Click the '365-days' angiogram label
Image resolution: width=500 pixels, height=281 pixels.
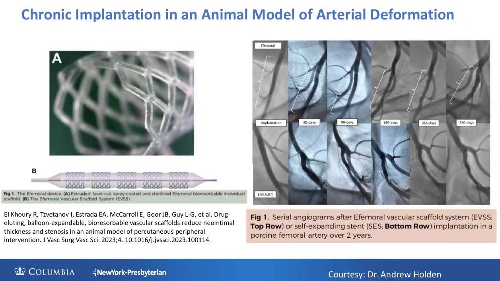(x=428, y=123)
